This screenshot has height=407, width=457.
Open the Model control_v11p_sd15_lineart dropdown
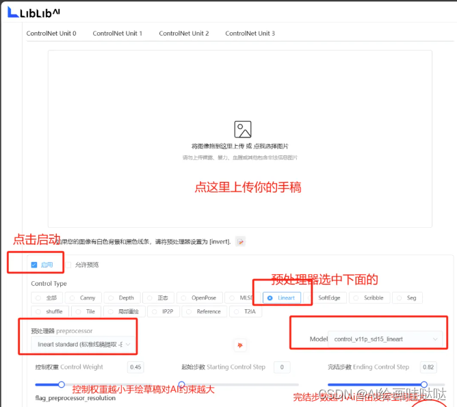pos(385,339)
